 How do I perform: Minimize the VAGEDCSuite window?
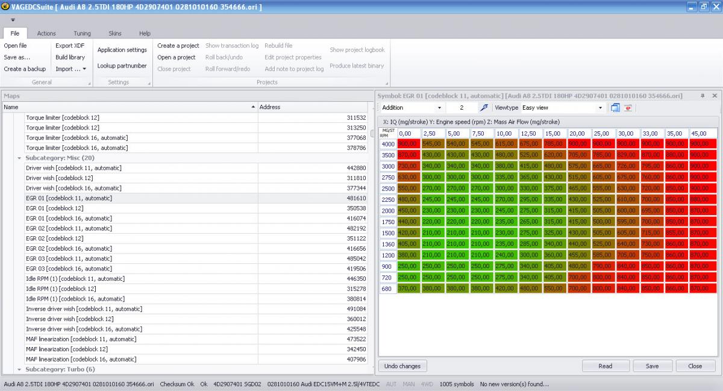pyautogui.click(x=692, y=7)
